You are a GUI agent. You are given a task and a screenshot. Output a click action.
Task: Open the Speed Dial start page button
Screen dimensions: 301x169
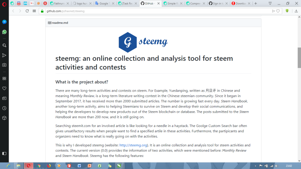(x=34, y=11)
